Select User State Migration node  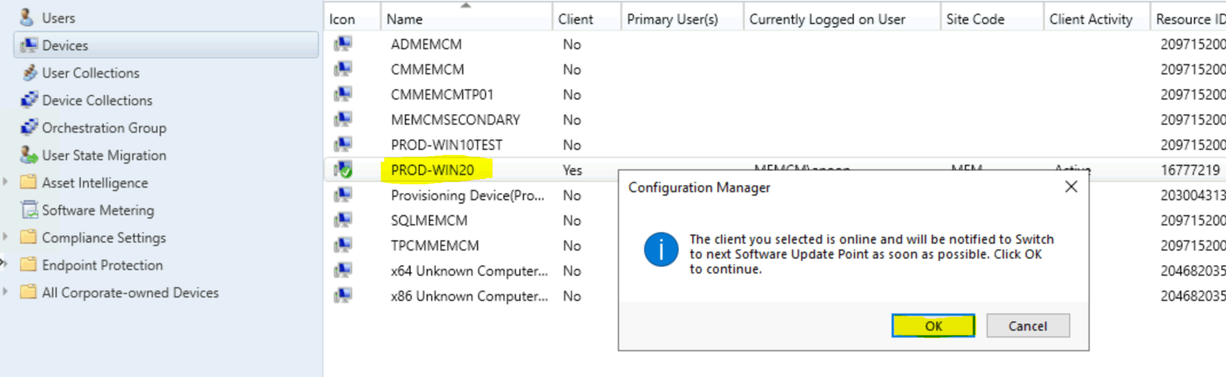[104, 155]
